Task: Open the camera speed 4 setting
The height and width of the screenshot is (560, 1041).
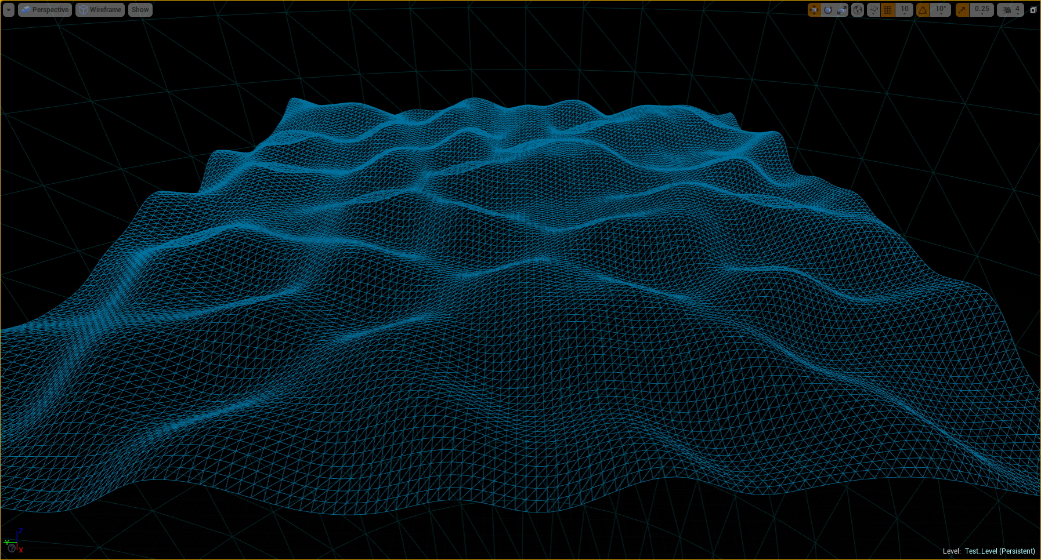Action: point(1010,10)
